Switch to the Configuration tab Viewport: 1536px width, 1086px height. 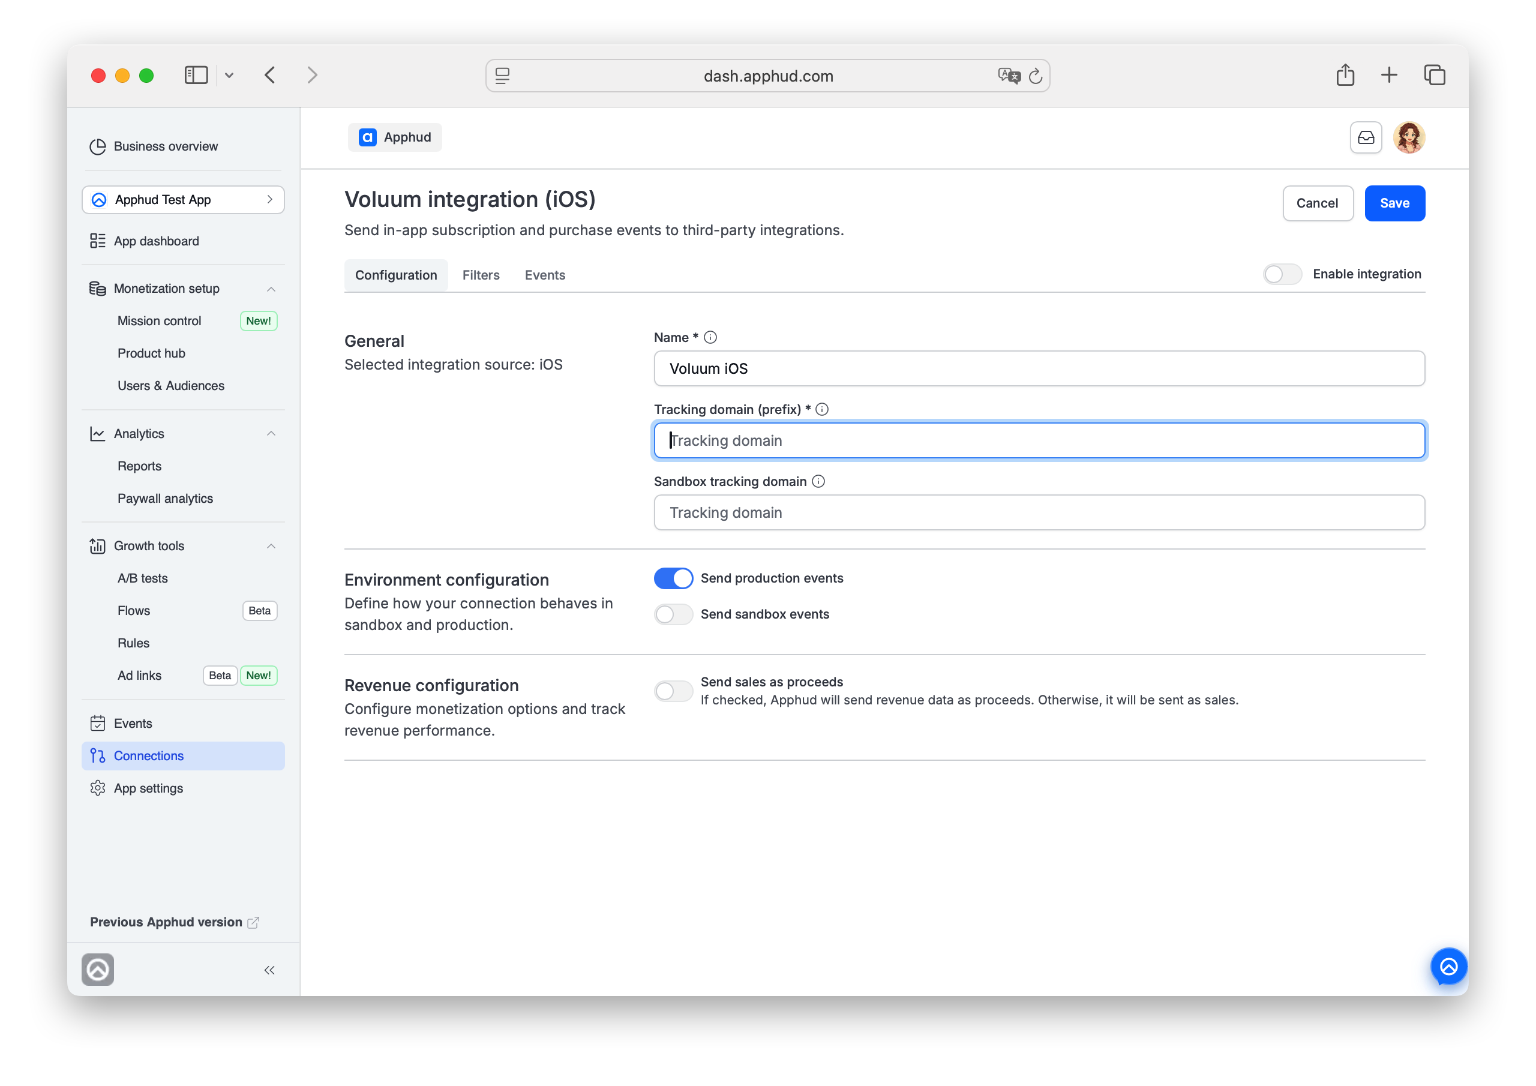[x=396, y=275]
